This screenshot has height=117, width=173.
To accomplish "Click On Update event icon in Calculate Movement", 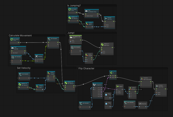I will (12, 39).
